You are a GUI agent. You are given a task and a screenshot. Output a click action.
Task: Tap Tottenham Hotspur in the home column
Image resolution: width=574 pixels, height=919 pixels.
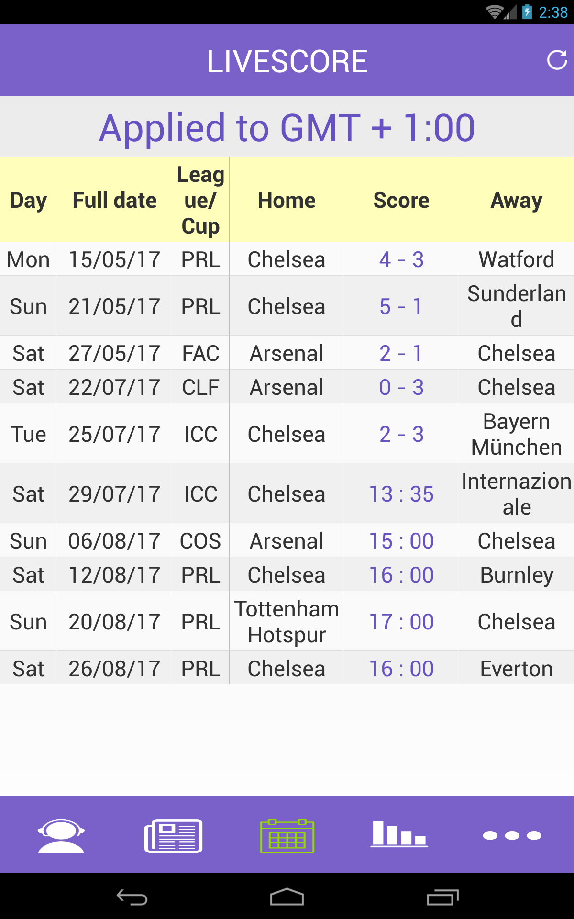[287, 622]
